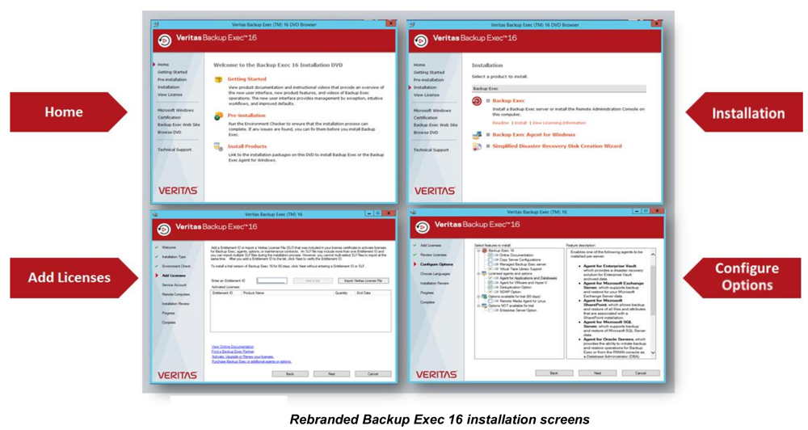Click the title bar system icon of Home window
This screenshot has width=808, height=430.
tap(156, 24)
